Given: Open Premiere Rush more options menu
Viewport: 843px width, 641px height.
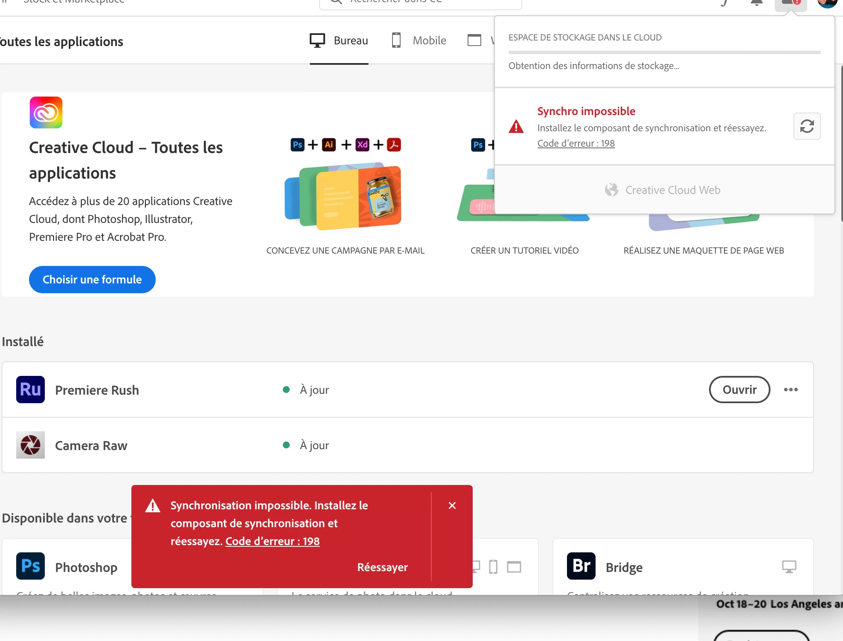Looking at the screenshot, I should tap(791, 390).
